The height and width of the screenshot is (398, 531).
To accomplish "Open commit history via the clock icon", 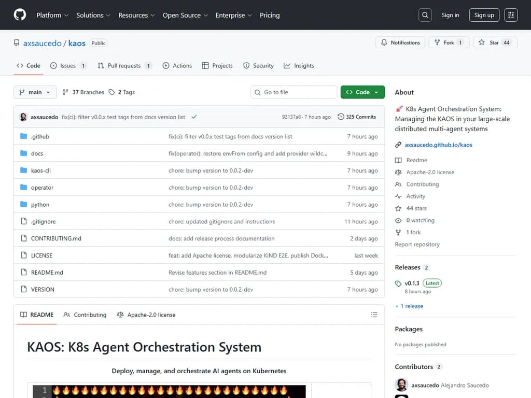I will click(x=341, y=117).
